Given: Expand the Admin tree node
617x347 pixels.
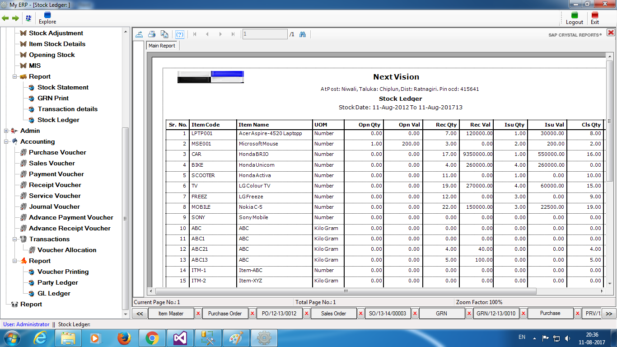Looking at the screenshot, I should point(6,131).
